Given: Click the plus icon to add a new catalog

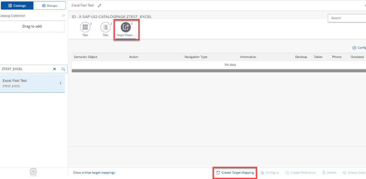Looking at the screenshot, I should [x=33, y=172].
